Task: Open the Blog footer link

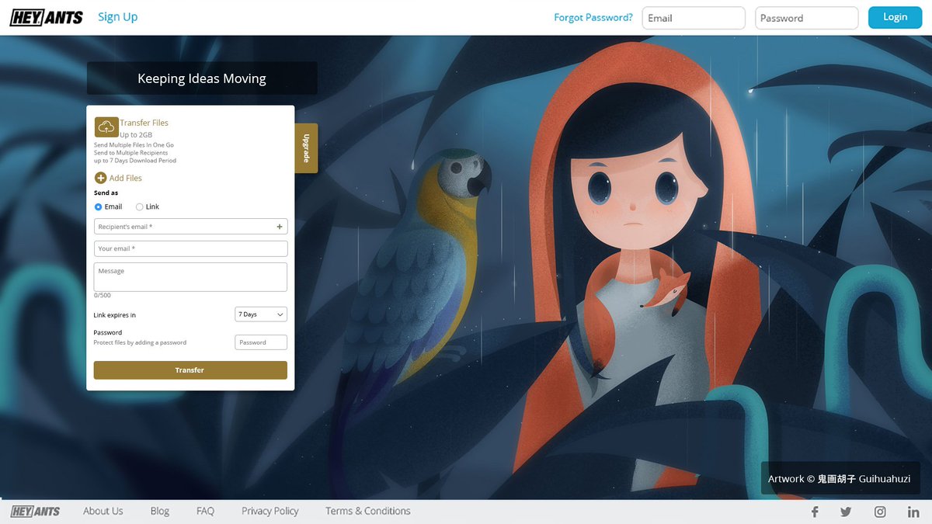Action: point(160,511)
